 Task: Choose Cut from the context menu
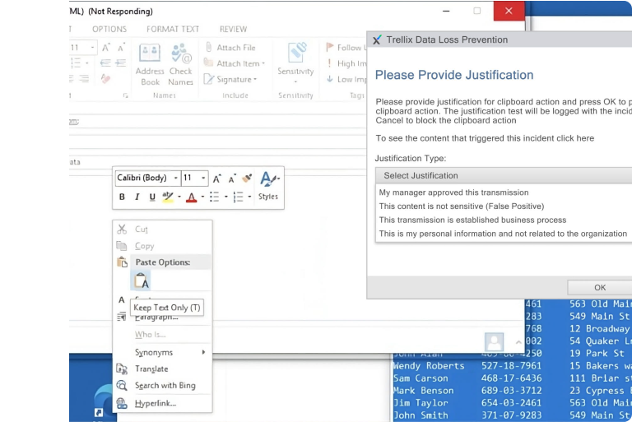(x=141, y=230)
